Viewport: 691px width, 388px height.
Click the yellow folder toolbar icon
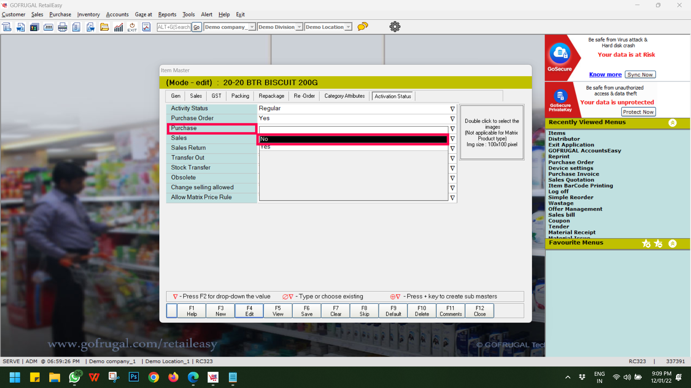[104, 27]
